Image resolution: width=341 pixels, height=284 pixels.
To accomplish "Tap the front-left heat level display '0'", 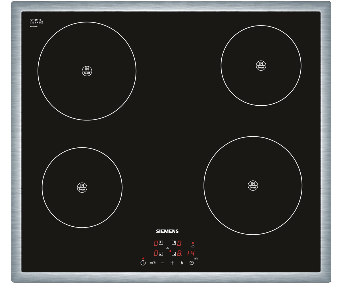I will click(x=156, y=253).
